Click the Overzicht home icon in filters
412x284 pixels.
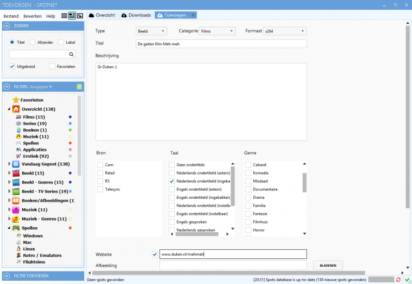[16, 109]
